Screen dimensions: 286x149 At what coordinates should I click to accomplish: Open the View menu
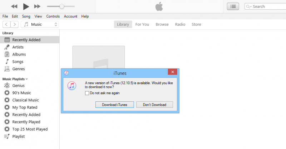[38, 16]
